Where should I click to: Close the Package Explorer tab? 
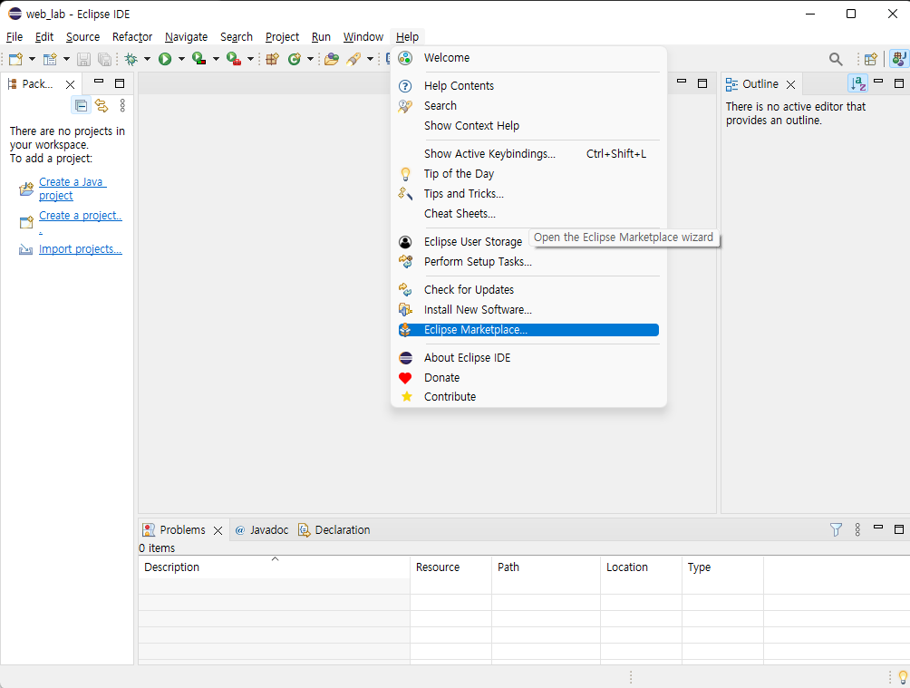pos(70,84)
